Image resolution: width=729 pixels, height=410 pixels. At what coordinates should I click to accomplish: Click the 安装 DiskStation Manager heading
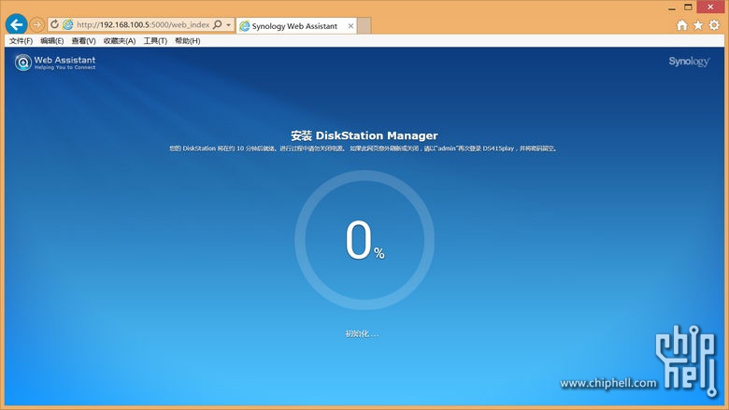[x=364, y=135]
